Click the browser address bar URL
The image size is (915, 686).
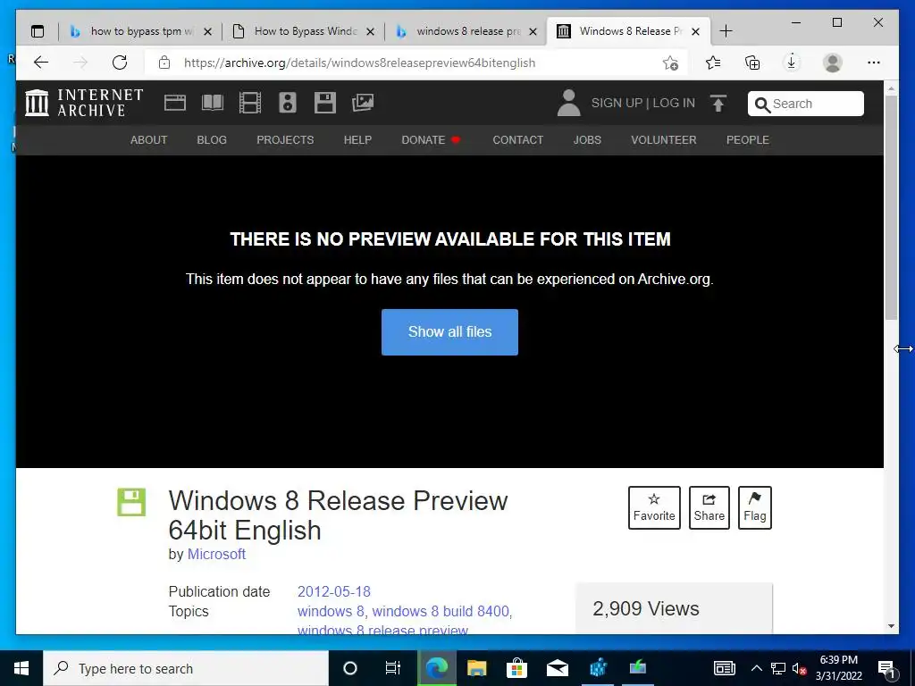click(x=359, y=63)
